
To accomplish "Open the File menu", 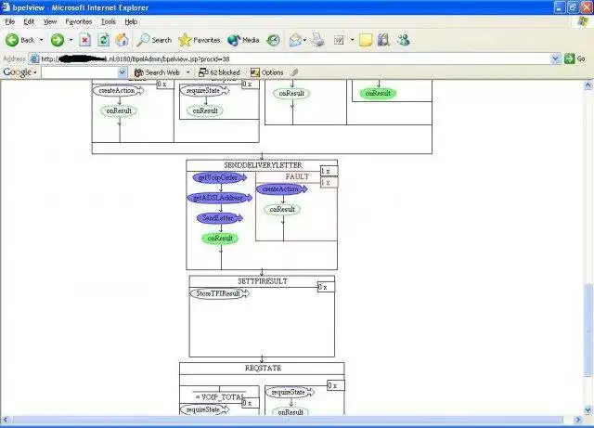I will (10, 21).
